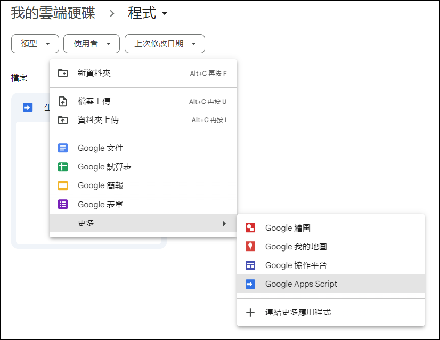This screenshot has height=340, width=440.
Task: Click the Google Forms icon
Action: [x=62, y=205]
